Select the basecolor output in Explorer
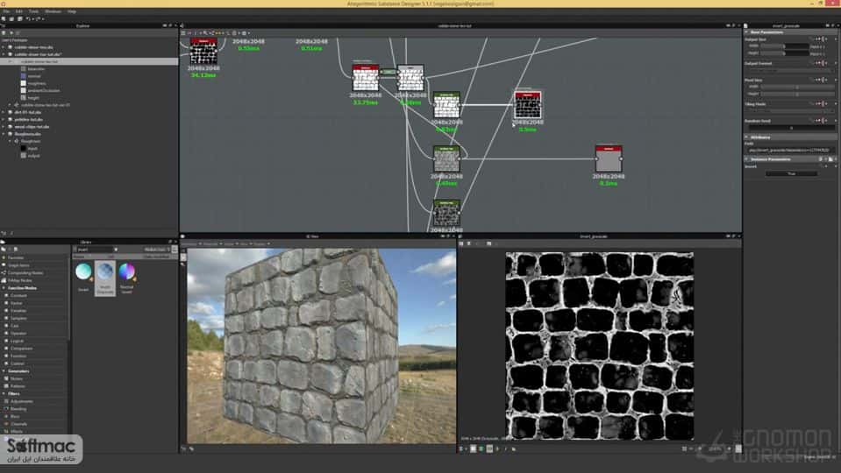Viewport: 841px width, 473px height. point(36,68)
